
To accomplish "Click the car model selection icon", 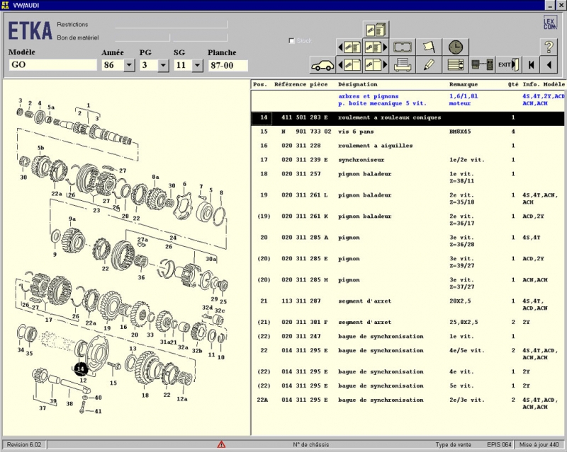I will 322,65.
